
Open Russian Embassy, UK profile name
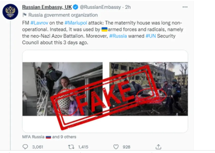point(47,7)
